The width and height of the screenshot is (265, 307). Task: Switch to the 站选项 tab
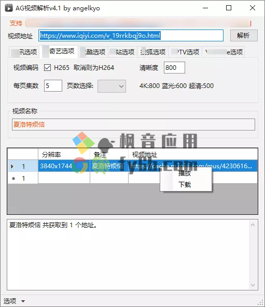pyautogui.click(x=122, y=52)
